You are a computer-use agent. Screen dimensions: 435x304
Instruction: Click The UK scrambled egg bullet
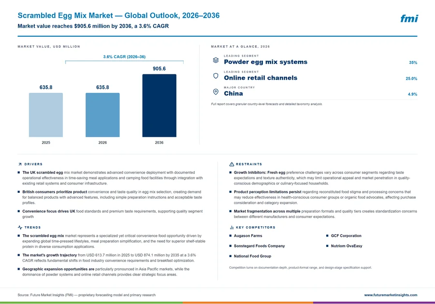[113, 178]
